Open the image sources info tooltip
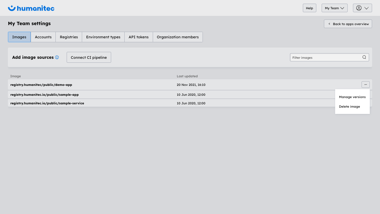Screen dimensions: 380x214 click(x=57, y=57)
